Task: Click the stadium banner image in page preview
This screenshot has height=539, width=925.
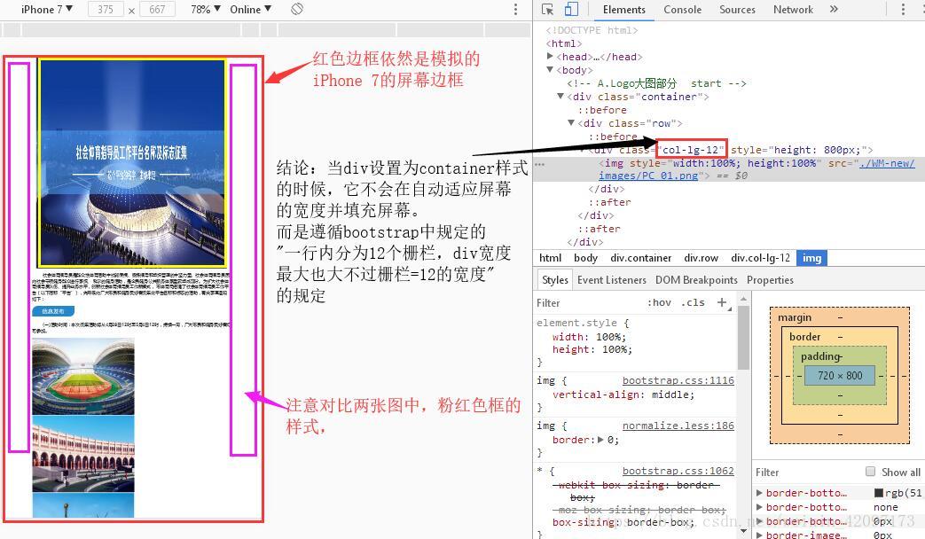Action: point(132,163)
